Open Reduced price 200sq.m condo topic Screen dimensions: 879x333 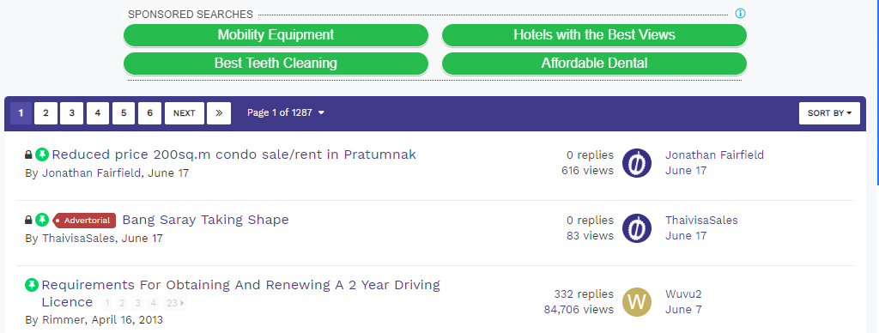pos(233,154)
